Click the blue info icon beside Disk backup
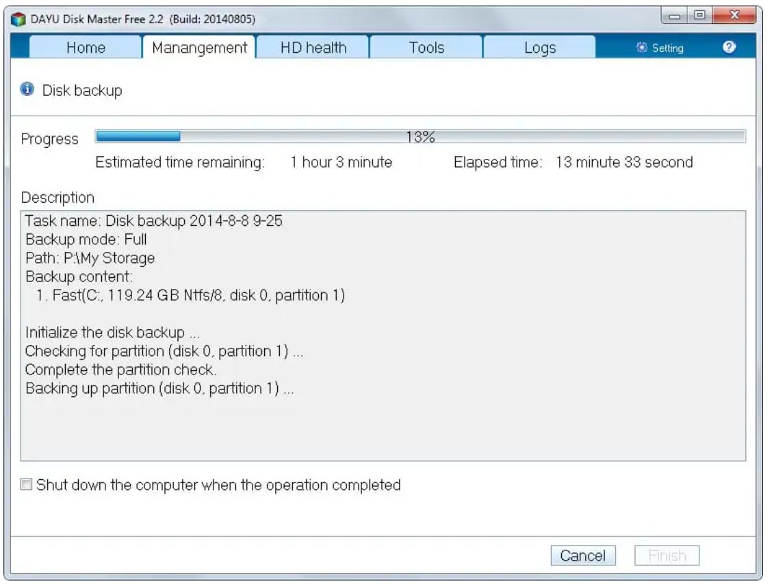 coord(27,90)
